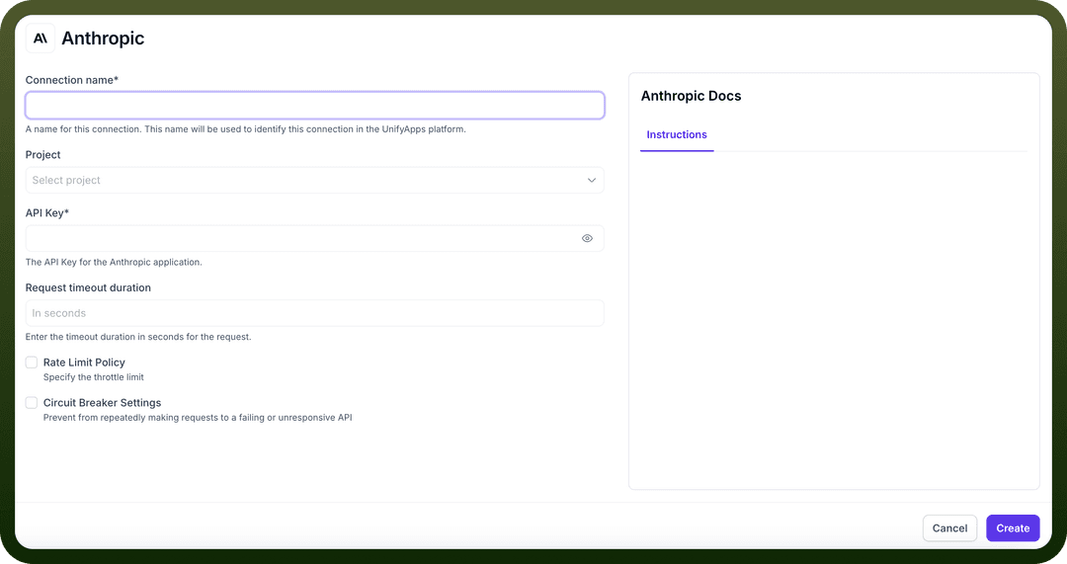Click the Rate Limit Policy label
The image size is (1067, 564).
click(x=84, y=363)
